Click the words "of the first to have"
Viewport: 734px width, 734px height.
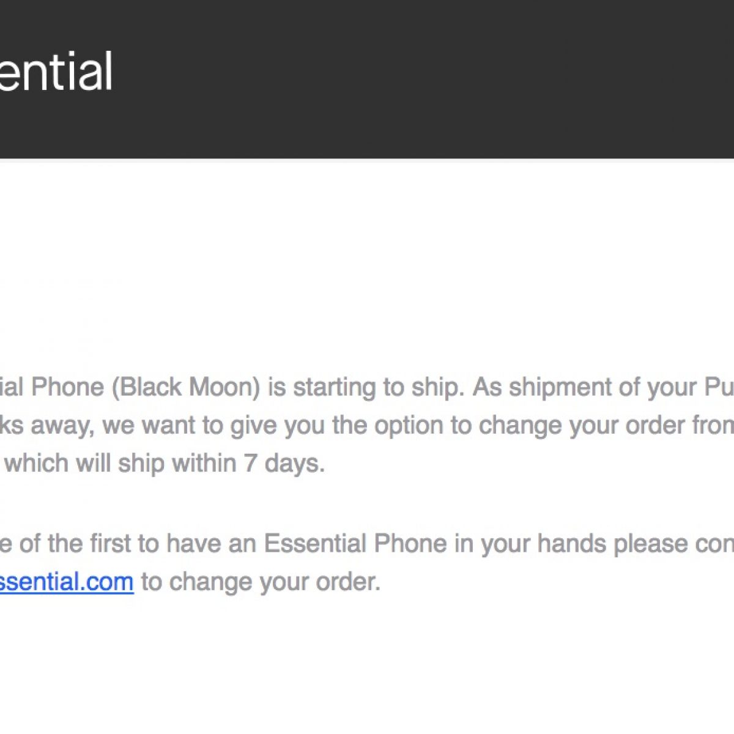[x=122, y=543]
